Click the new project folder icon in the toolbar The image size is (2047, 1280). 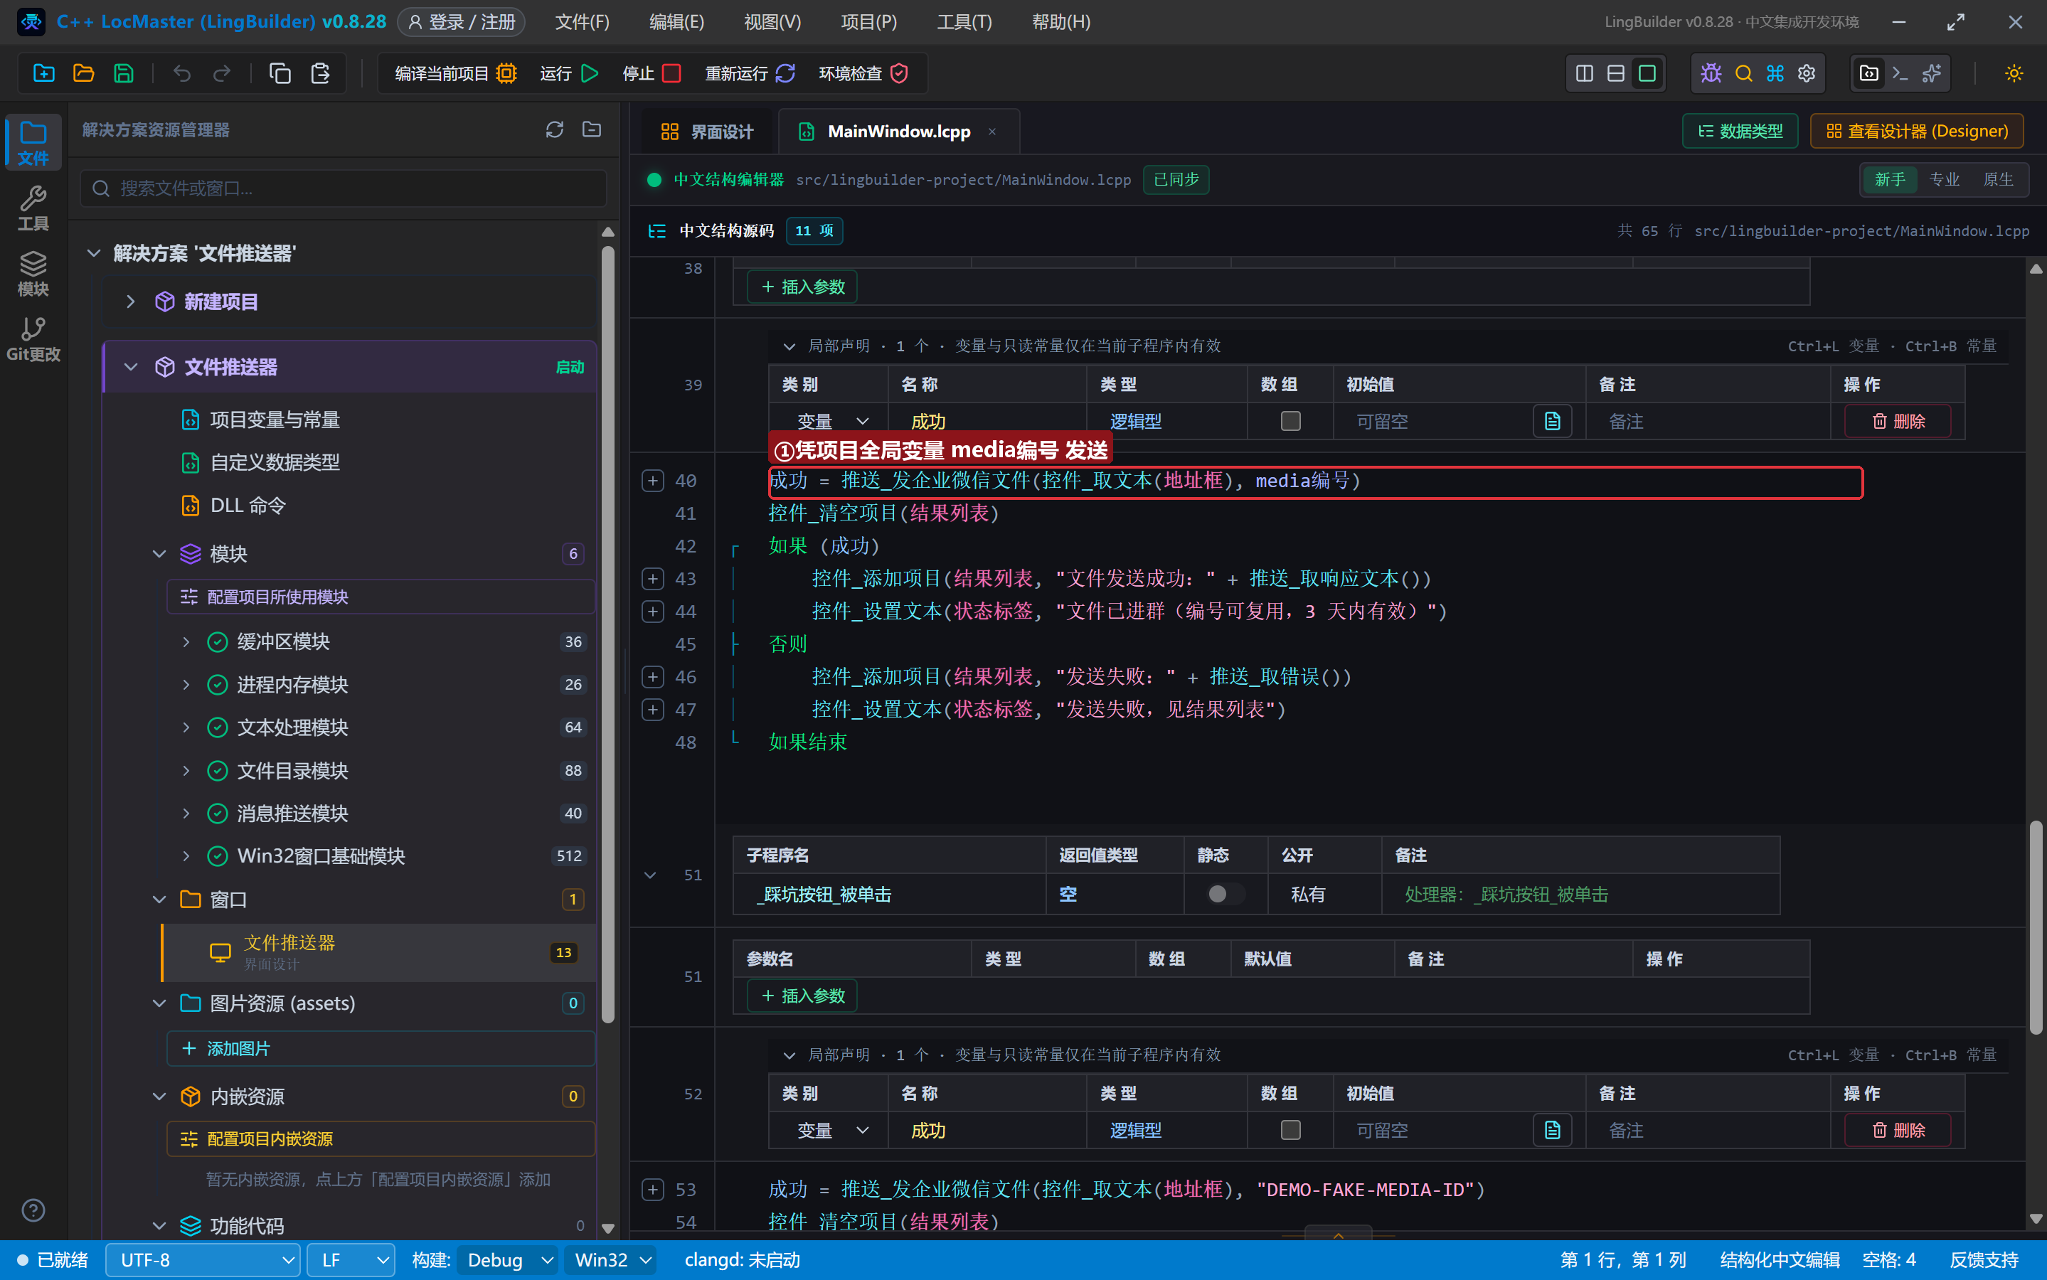click(44, 73)
